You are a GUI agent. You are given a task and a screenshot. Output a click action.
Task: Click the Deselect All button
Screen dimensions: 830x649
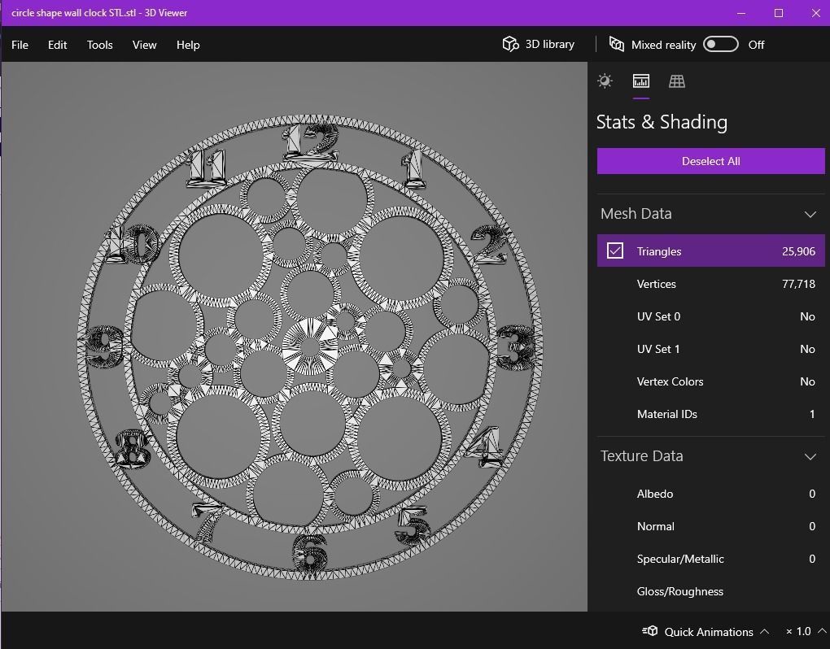tap(710, 161)
